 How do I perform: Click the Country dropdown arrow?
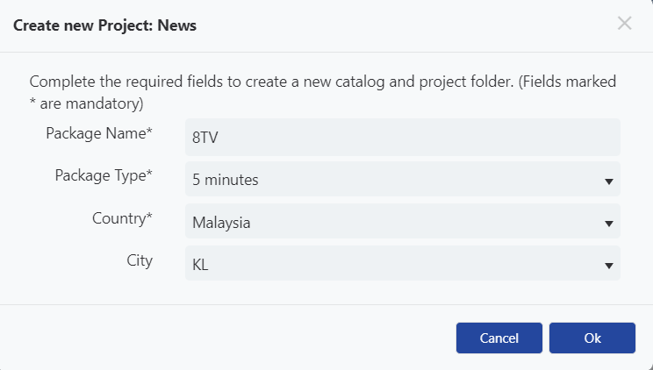(x=609, y=224)
